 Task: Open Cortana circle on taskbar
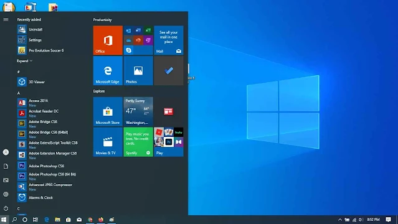pyautogui.click(x=25, y=220)
